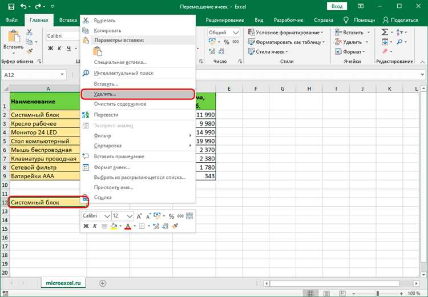Choose Удалить... in context menu
428x297 pixels.
pos(138,94)
